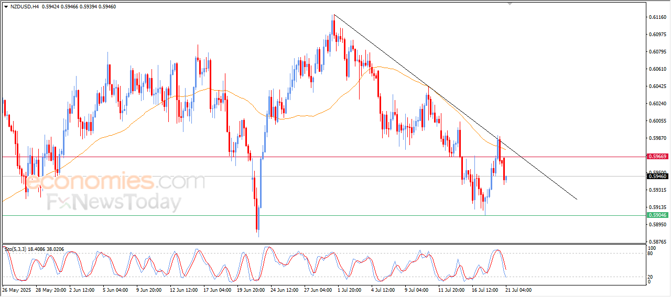Select the descending black trendline
The width and height of the screenshot is (671, 297).
[455, 106]
